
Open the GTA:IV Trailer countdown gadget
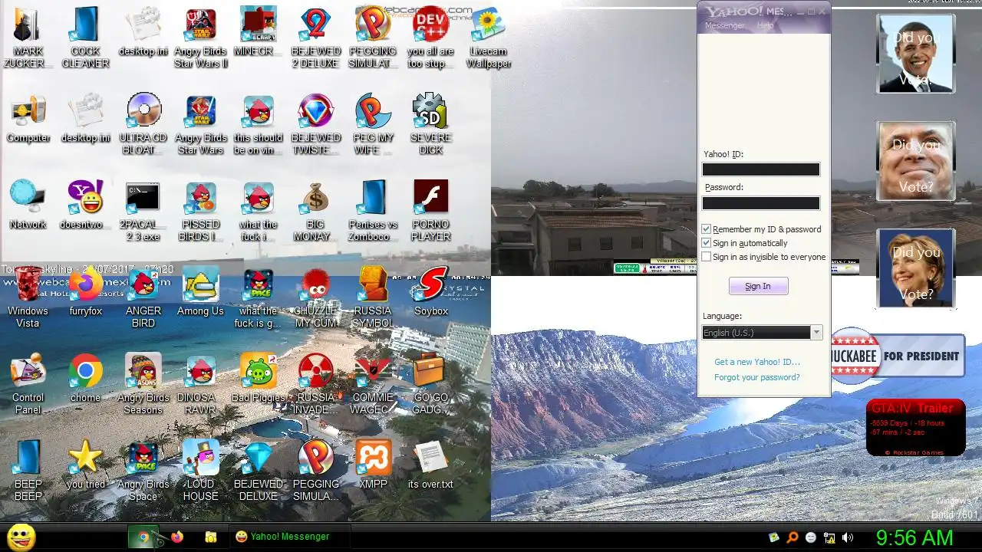click(916, 427)
